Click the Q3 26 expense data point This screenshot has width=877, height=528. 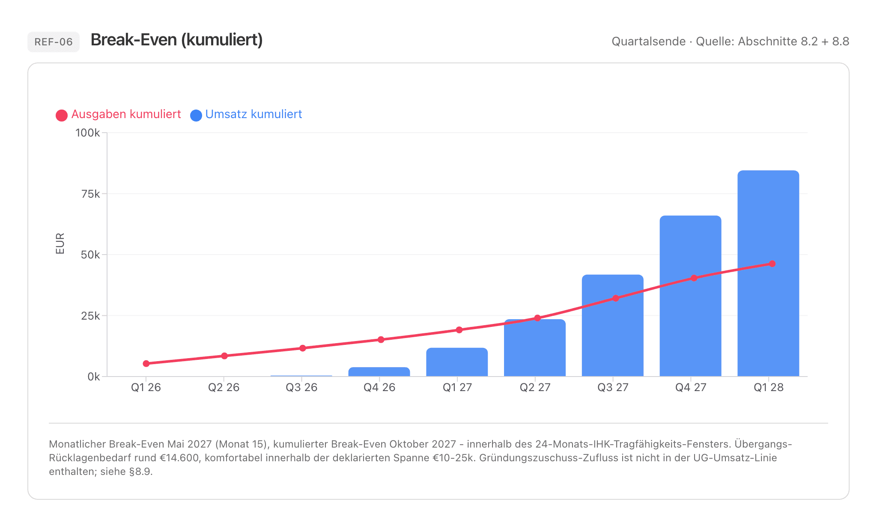coord(302,348)
